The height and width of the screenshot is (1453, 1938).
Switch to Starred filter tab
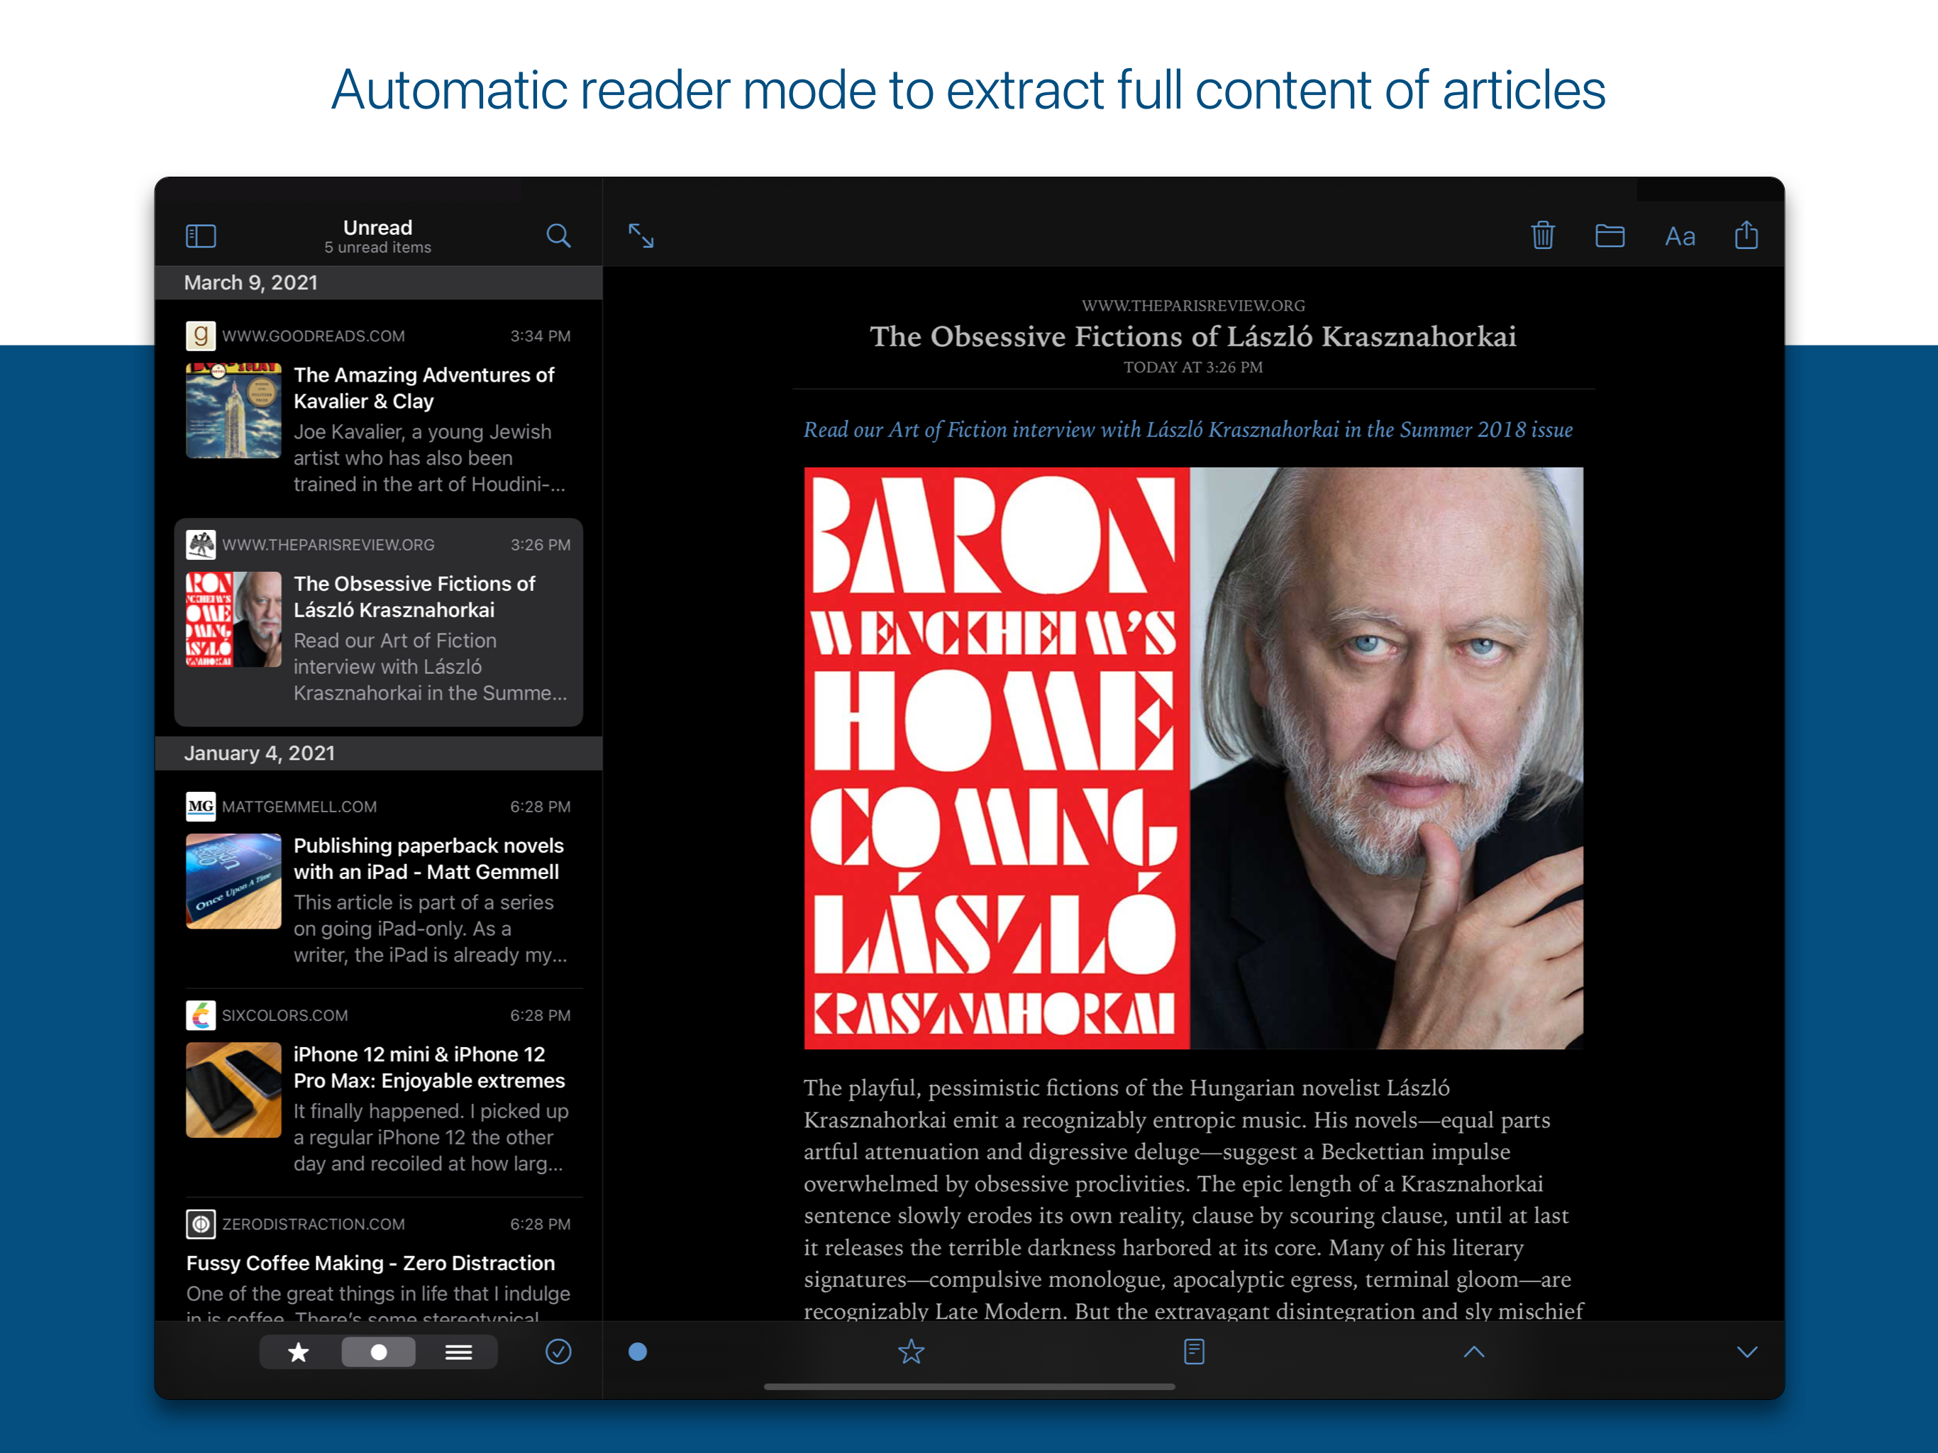coord(299,1352)
